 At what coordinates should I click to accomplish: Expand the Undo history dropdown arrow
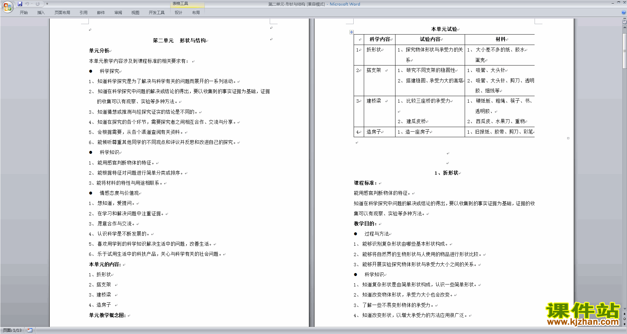click(32, 4)
